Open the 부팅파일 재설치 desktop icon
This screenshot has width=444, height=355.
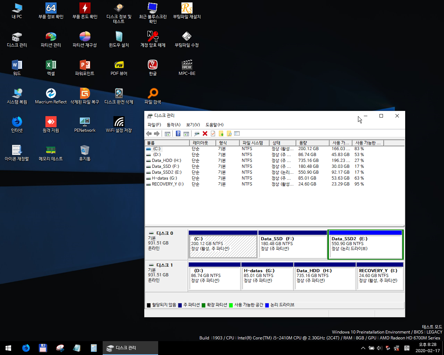coord(187,11)
